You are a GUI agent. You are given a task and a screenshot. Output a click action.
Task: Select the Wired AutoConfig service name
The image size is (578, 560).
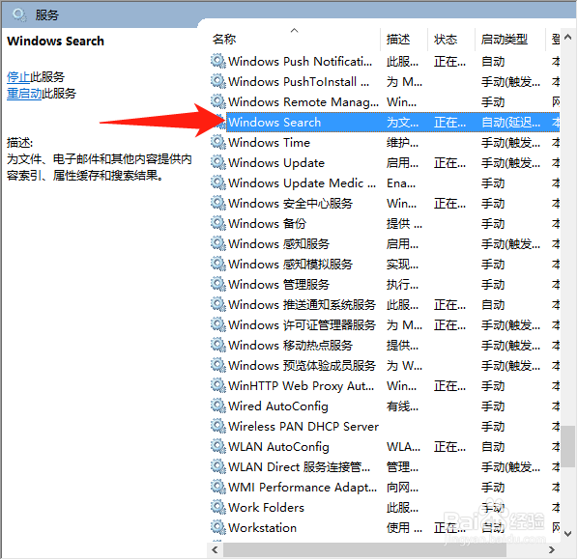click(278, 406)
